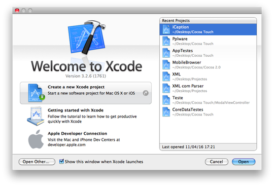The height and width of the screenshot is (187, 274).
Task: Click the MobileBrowser project file icon
Action: [x=166, y=65]
